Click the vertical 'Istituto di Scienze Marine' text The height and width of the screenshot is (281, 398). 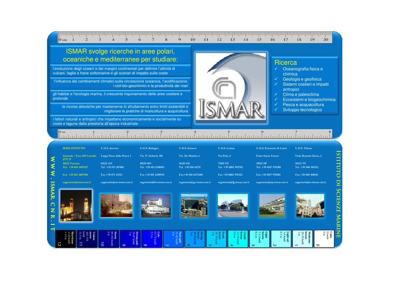coord(339,194)
